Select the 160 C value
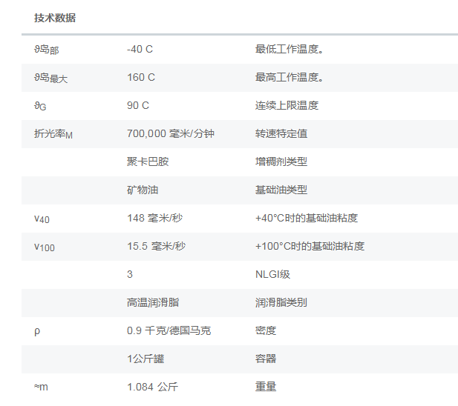458x406 pixels. tap(141, 78)
